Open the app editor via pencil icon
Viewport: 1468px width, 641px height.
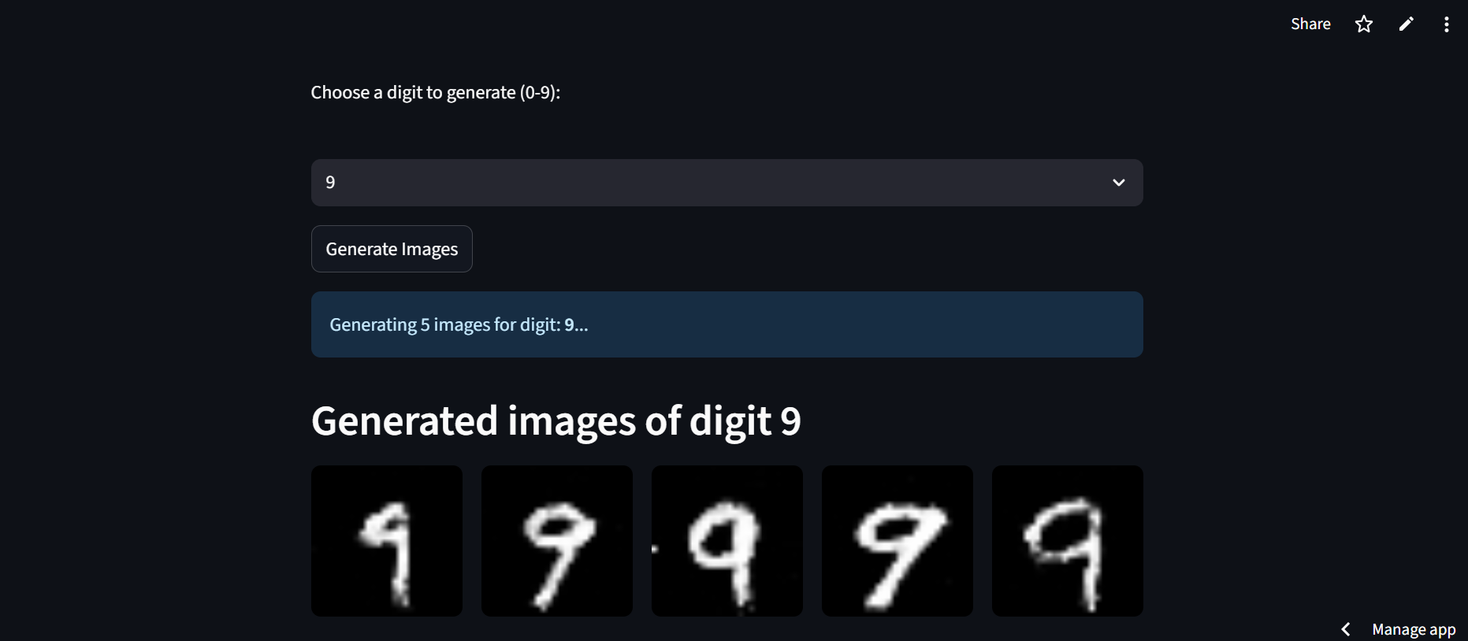pyautogui.click(x=1406, y=24)
